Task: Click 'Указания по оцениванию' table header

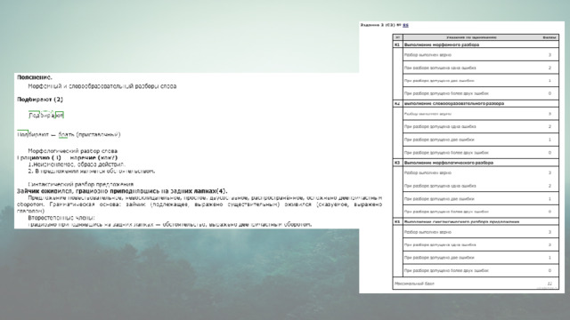Action: (471, 37)
